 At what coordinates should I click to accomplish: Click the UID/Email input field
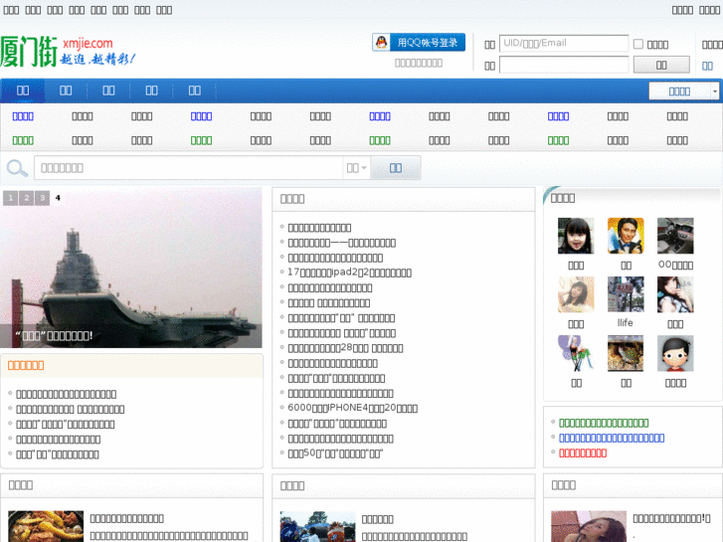pyautogui.click(x=563, y=44)
